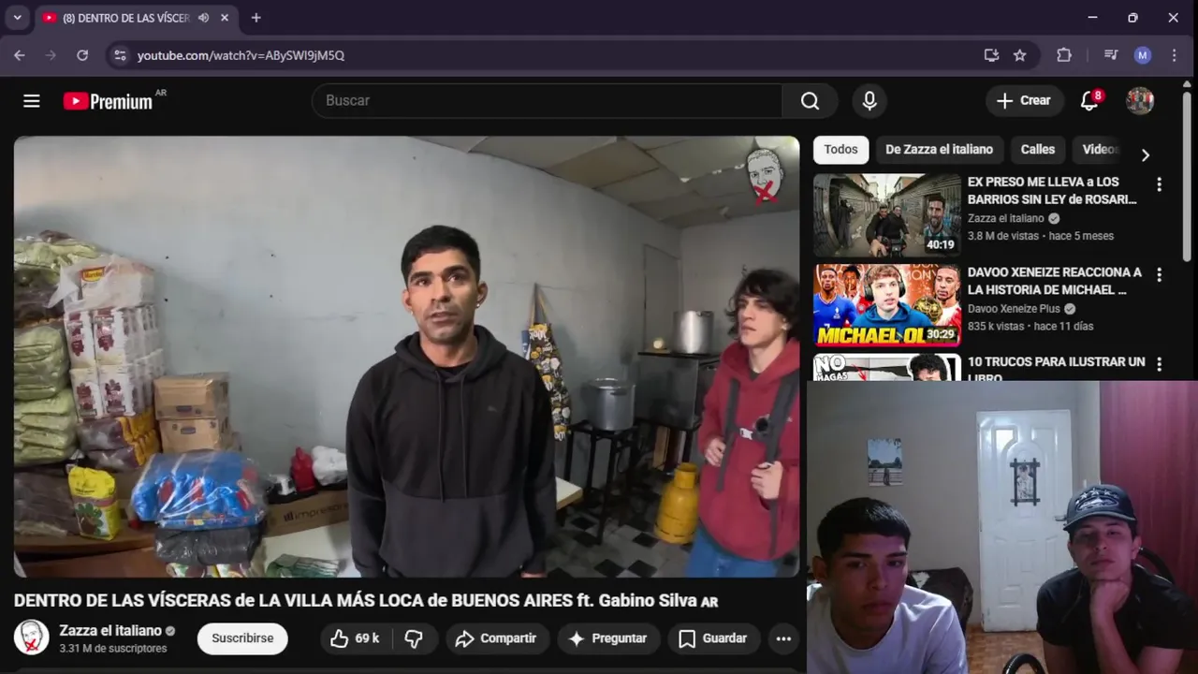
Task: Open the YouTube guide hamburger menu
Action: [x=32, y=101]
